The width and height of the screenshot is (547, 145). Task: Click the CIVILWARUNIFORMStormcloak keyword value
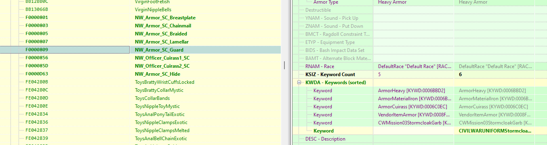click(495, 130)
